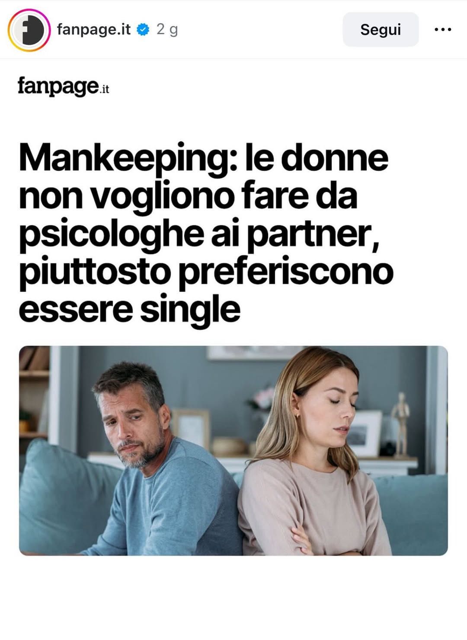Click the wooden mannequin figurine in the photo
Viewport: 467px width, 640px height.
point(401,423)
